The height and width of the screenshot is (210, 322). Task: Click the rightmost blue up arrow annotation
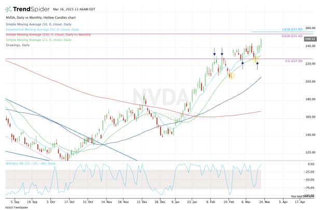[x=257, y=65]
